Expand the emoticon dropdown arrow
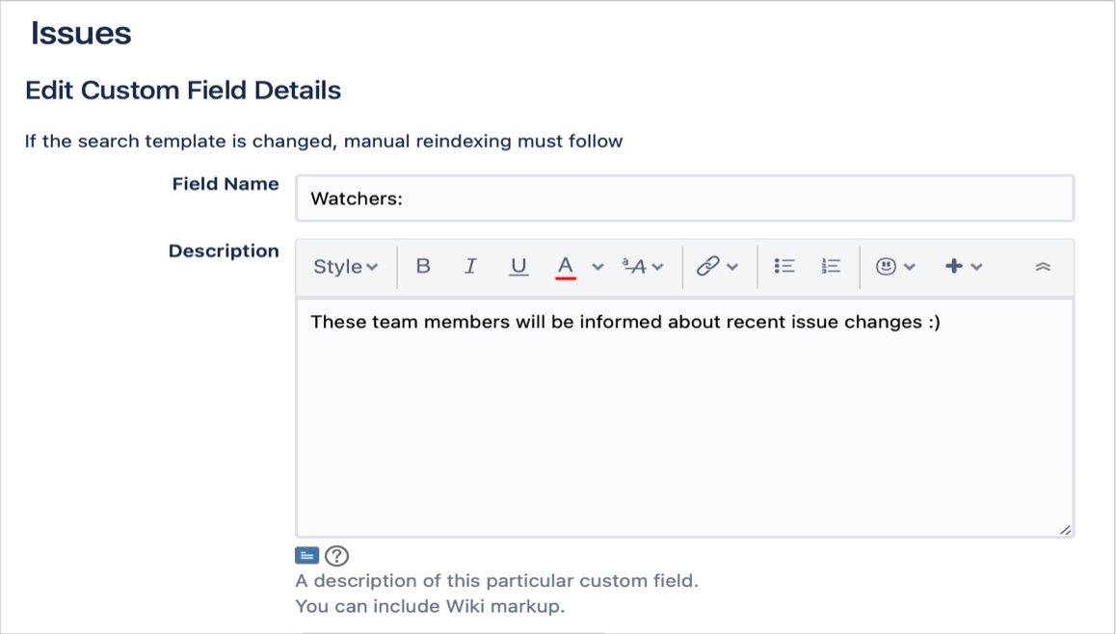 (910, 267)
